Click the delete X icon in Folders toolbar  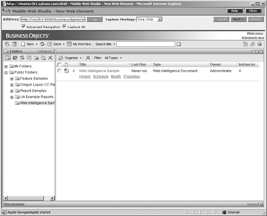point(50,58)
